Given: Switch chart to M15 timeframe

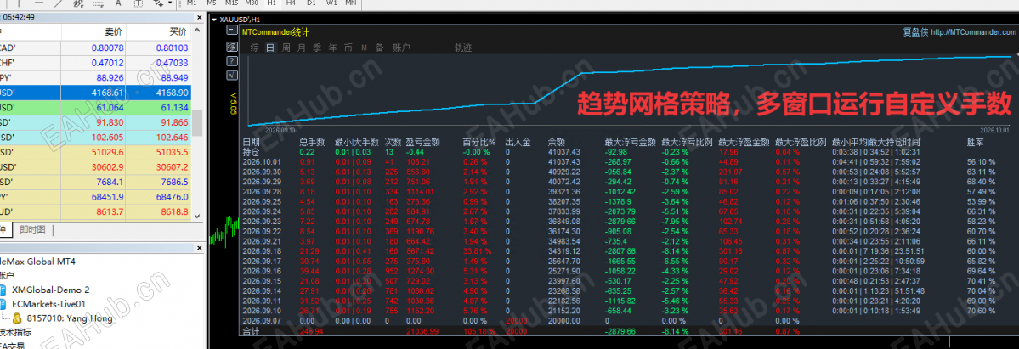Looking at the screenshot, I should (x=231, y=3).
